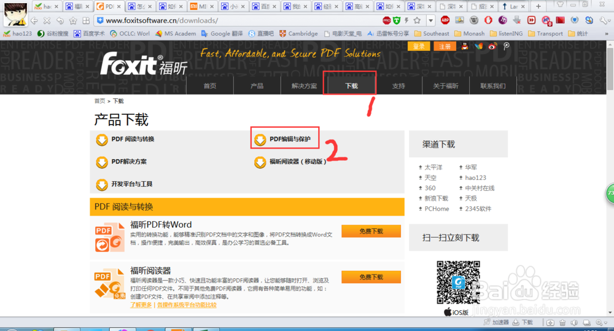The height and width of the screenshot is (331, 614).
Task: Open the 天极 channel download link
Action: (x=471, y=198)
